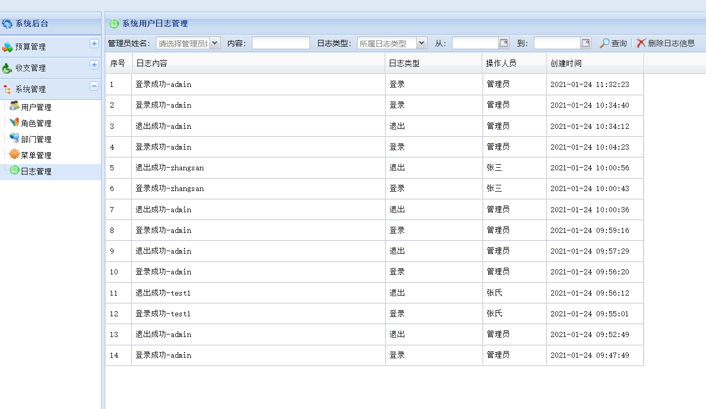Image resolution: width=706 pixels, height=409 pixels.
Task: Click row number 9 cell
Action: tap(119, 251)
